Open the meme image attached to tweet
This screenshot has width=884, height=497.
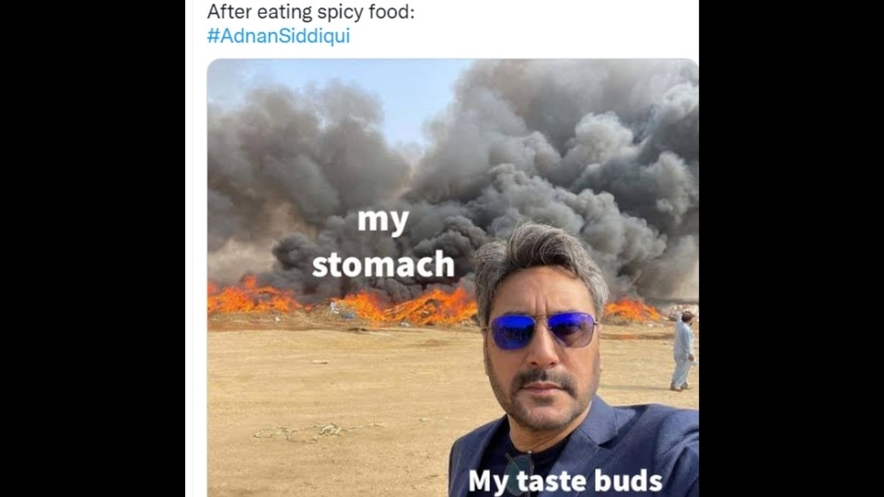(x=453, y=278)
